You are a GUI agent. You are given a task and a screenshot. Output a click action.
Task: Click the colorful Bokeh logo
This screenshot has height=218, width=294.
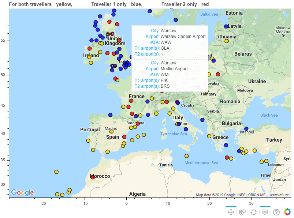point(287,212)
